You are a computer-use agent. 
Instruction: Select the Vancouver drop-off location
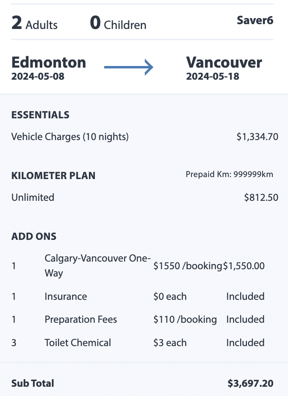pyautogui.click(x=224, y=62)
